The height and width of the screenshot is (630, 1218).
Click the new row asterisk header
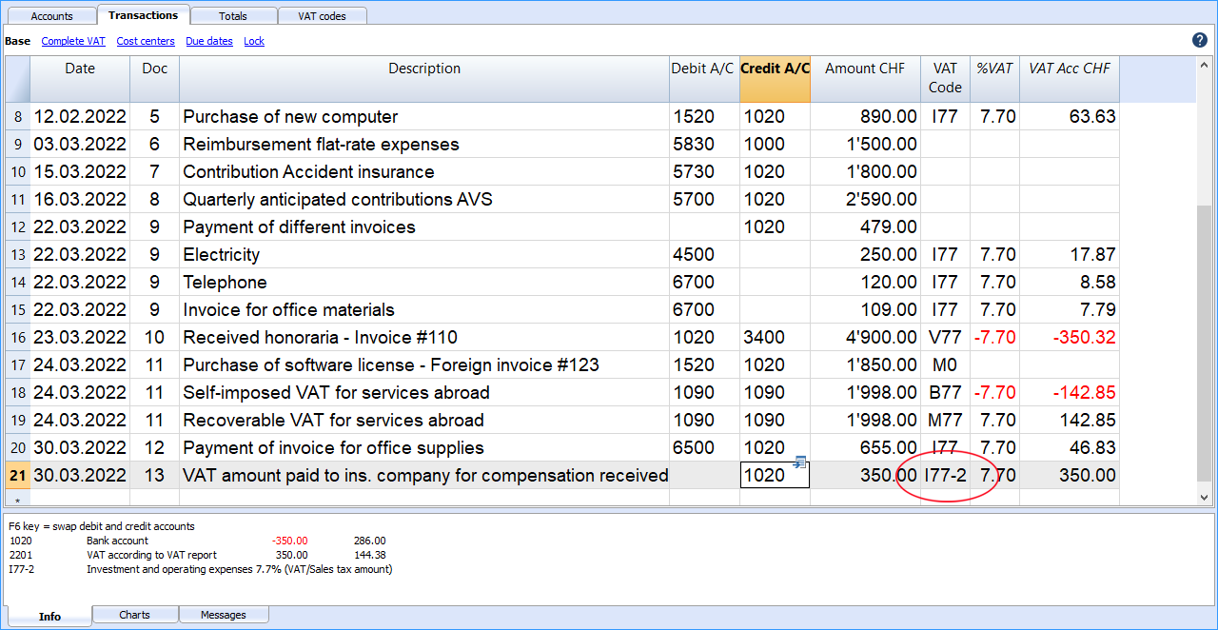pyautogui.click(x=18, y=499)
